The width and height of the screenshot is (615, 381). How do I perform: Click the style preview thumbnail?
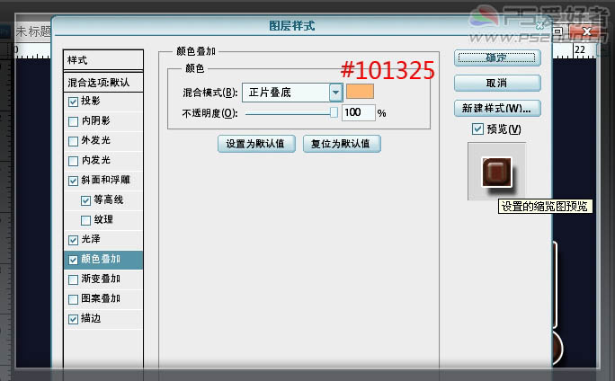(497, 172)
